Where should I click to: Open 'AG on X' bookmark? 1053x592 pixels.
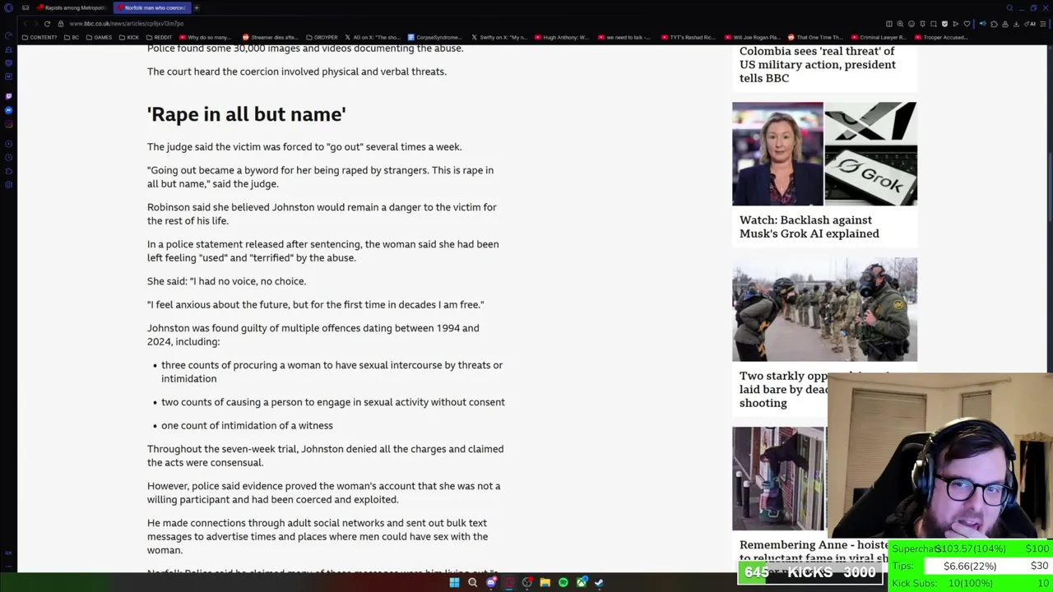point(373,37)
